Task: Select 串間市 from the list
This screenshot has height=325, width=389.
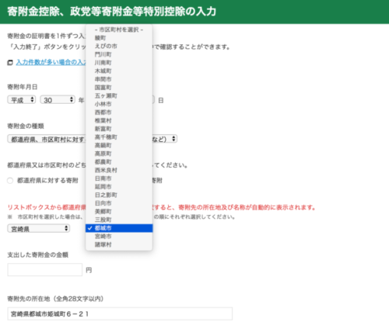Action: coord(119,79)
